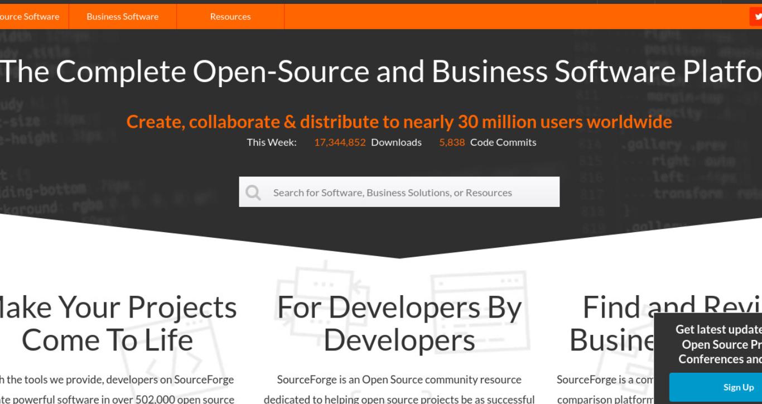762x404 pixels.
Task: Open the Twitter icon in the orange bar
Action: tap(756, 17)
